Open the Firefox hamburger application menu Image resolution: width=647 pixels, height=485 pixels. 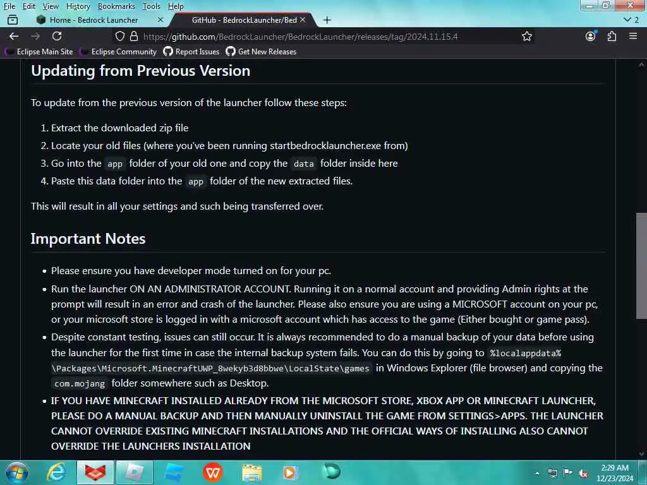[633, 36]
